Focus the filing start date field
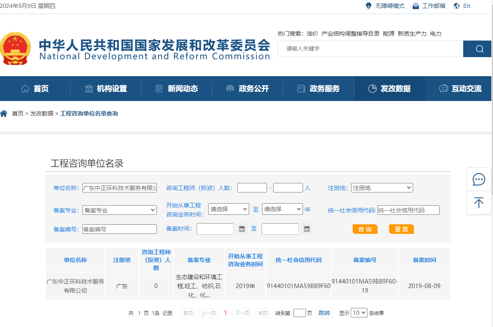 (x=215, y=229)
